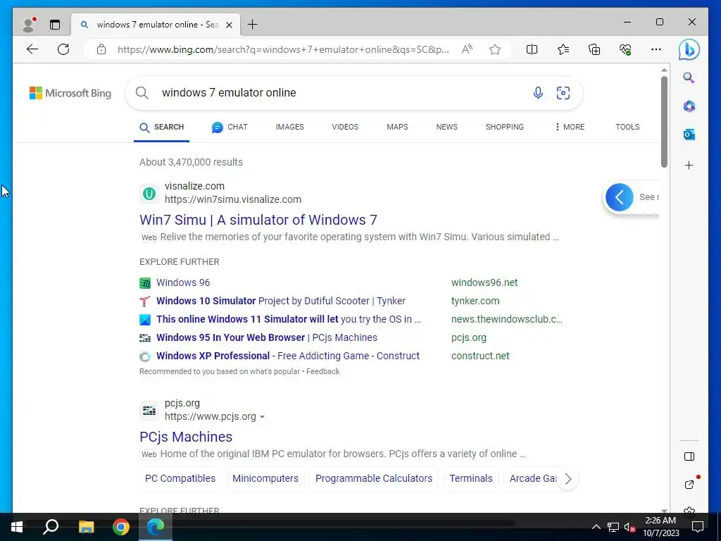
Task: Open Bing Chat sidebar button
Action: (689, 50)
